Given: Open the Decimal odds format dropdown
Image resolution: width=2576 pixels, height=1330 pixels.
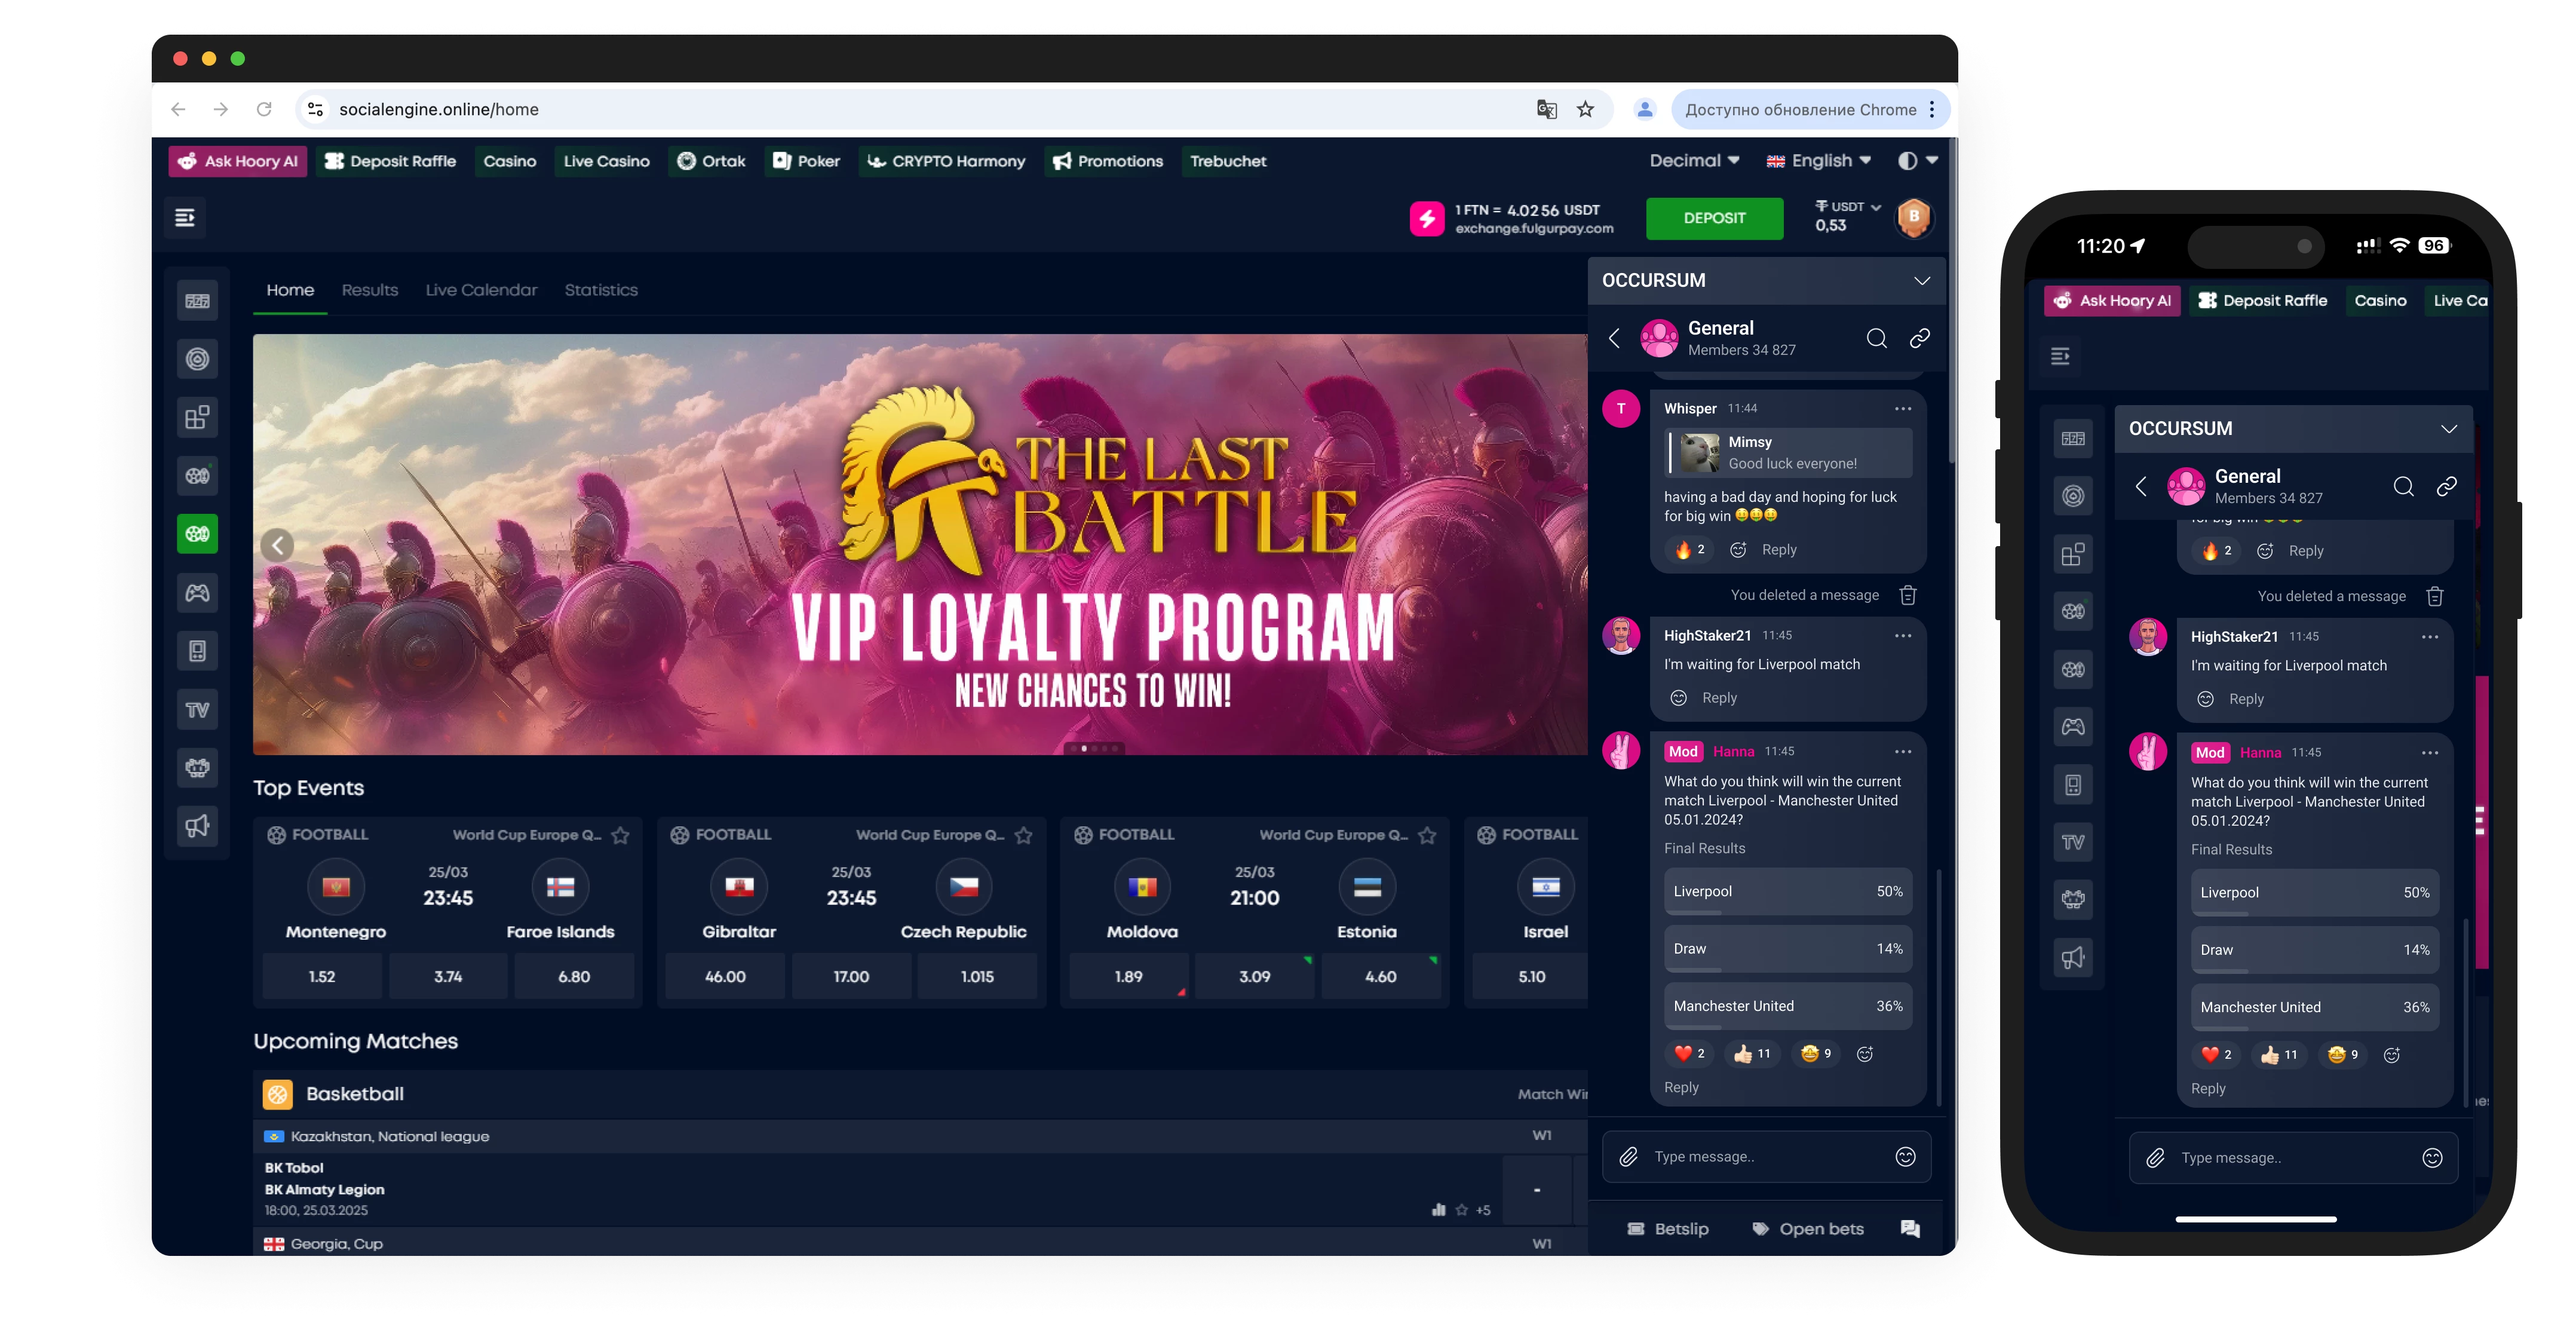Looking at the screenshot, I should [x=1694, y=161].
